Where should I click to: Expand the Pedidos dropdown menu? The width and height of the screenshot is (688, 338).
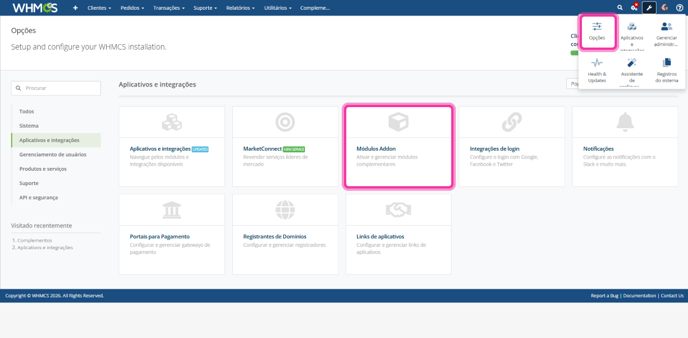tap(132, 8)
